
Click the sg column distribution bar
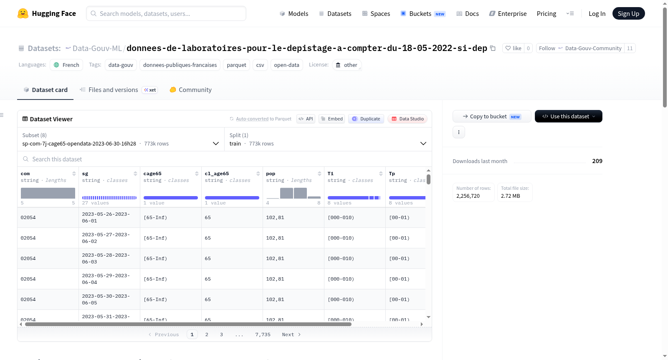coord(109,198)
